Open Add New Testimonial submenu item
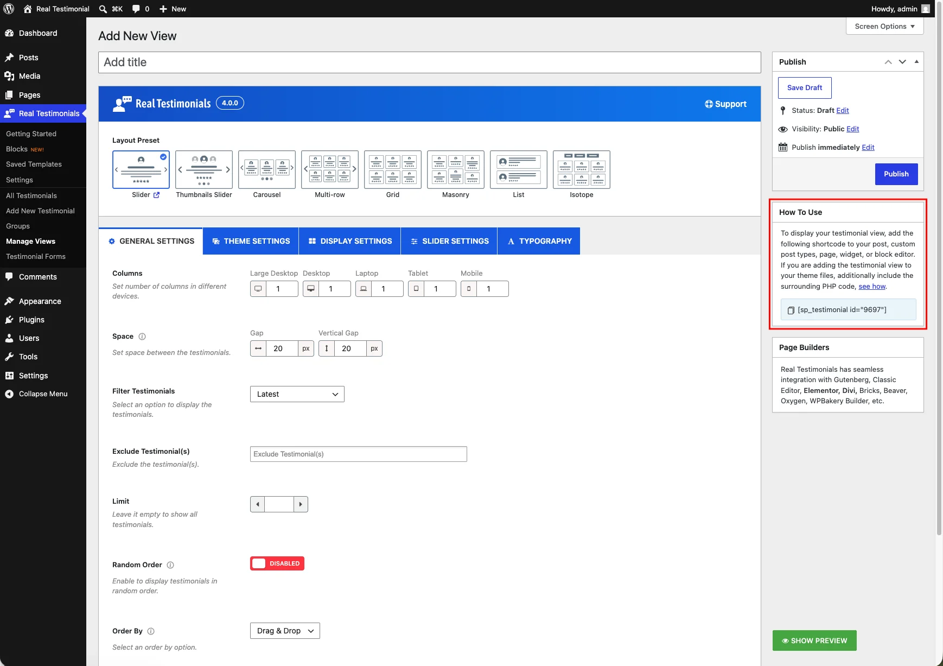The image size is (943, 666). [x=40, y=211]
